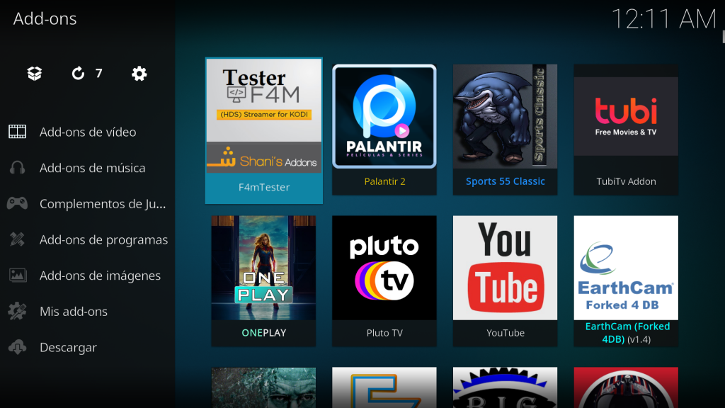Click the 12:11 AM clock

pyautogui.click(x=663, y=19)
